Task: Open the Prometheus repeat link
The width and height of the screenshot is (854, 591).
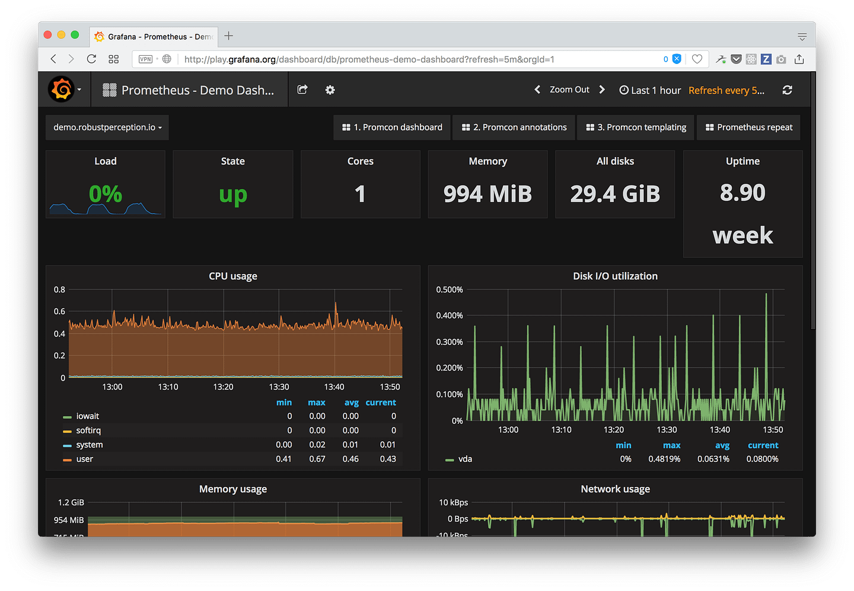Action: (x=749, y=127)
